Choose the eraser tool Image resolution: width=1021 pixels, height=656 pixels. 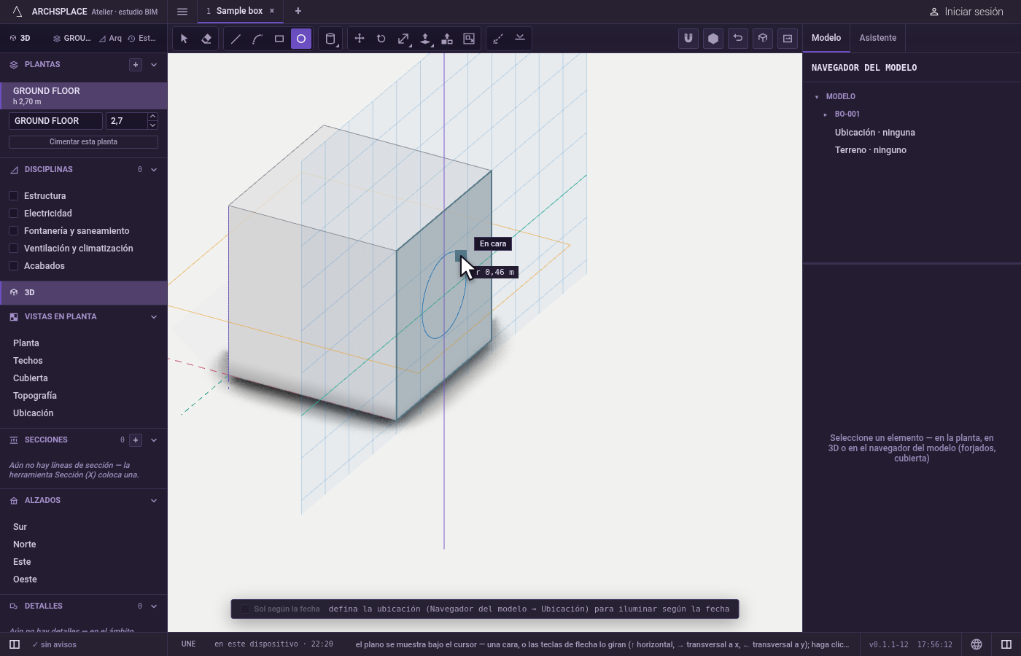click(x=206, y=39)
